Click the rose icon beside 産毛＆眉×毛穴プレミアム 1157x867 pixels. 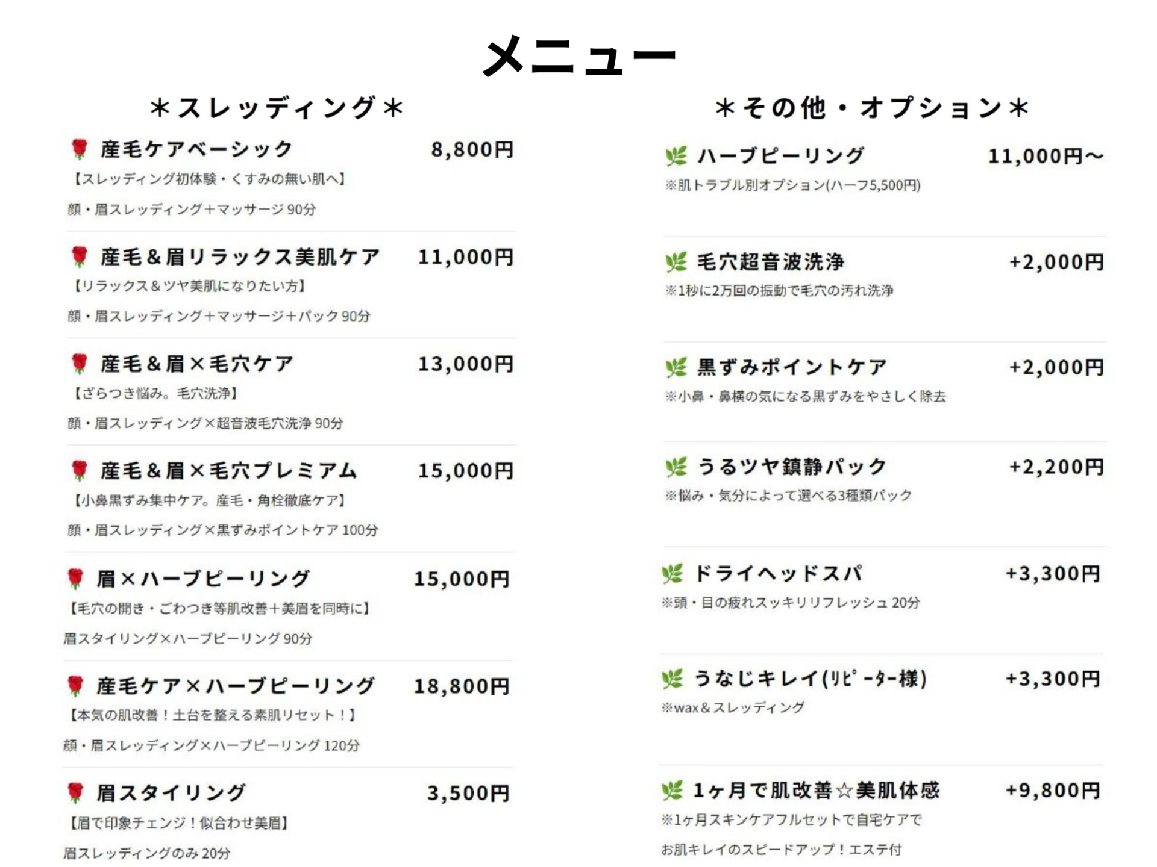coord(79,470)
